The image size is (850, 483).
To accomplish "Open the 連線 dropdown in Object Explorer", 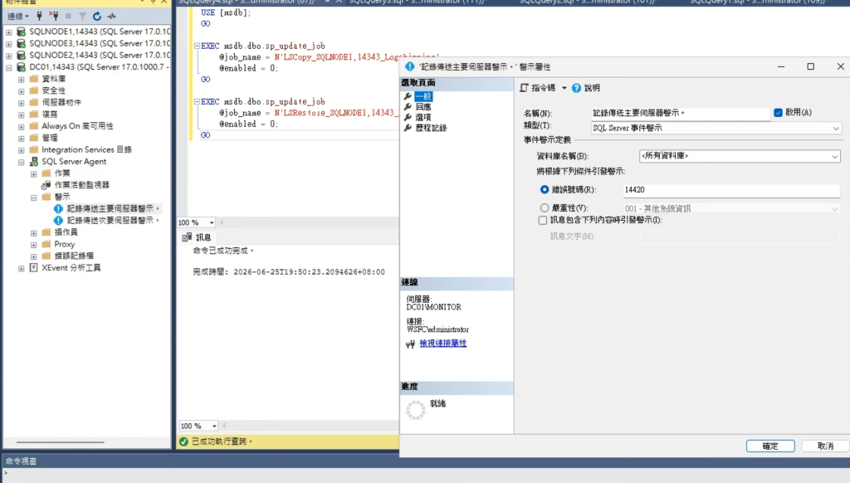I will pyautogui.click(x=18, y=17).
